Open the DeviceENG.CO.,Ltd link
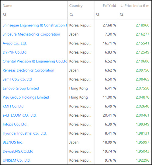 (18, 151)
